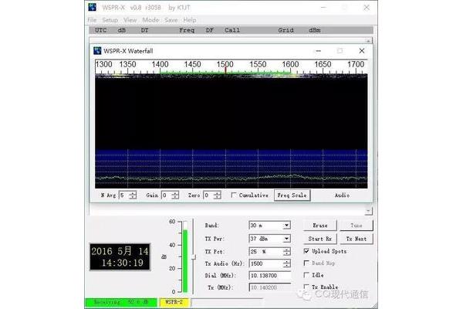Minimize the WSPR-X Waterfall window
This screenshot has height=309, width=463.
coord(318,50)
